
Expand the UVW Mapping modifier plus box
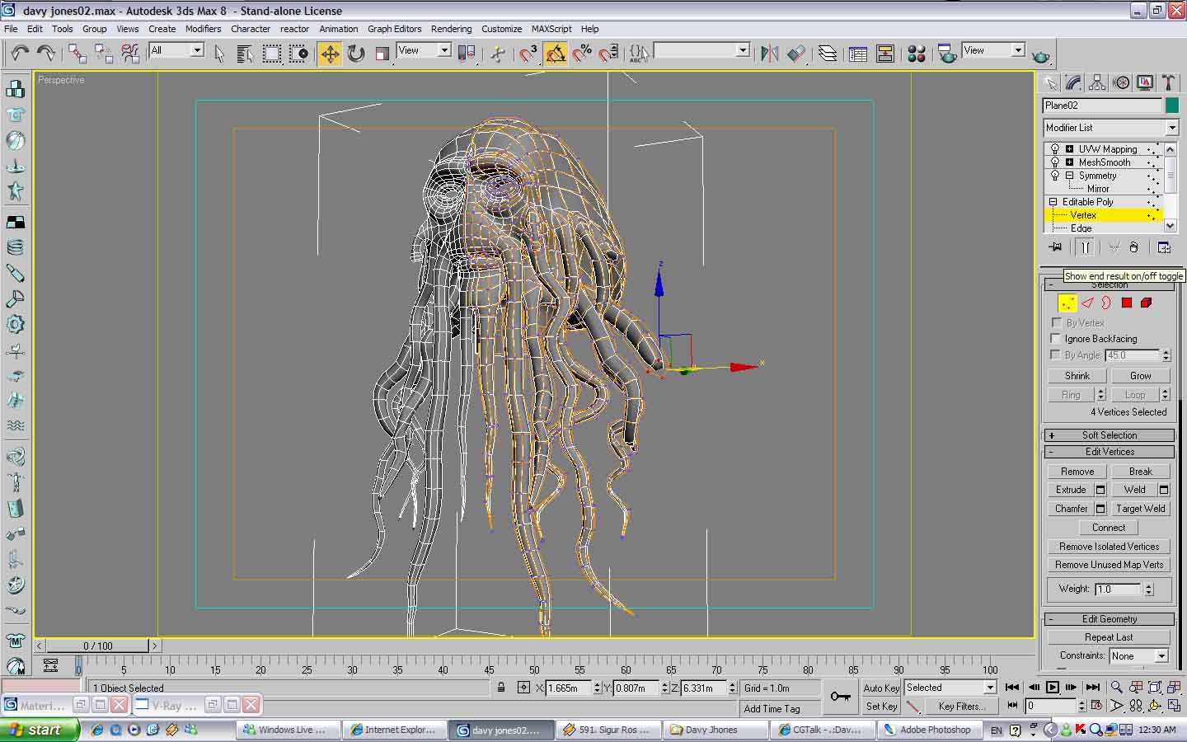pyautogui.click(x=1069, y=149)
